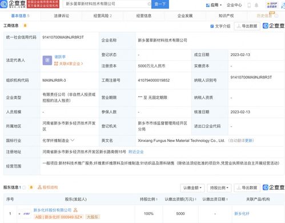This screenshot has height=223, width=285.
Task: Click the 谢 avatar thumbnail
Action: click(47, 60)
